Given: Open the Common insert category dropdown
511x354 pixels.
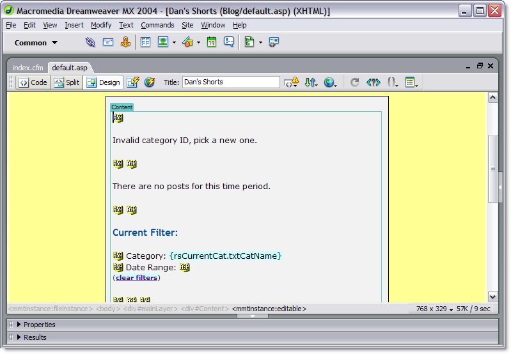Looking at the screenshot, I should tap(36, 43).
